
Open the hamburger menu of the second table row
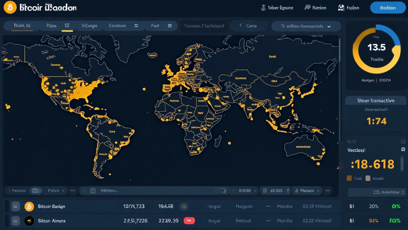click(16, 221)
